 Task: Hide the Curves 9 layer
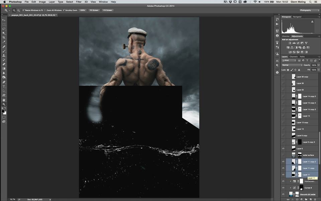[283, 188]
